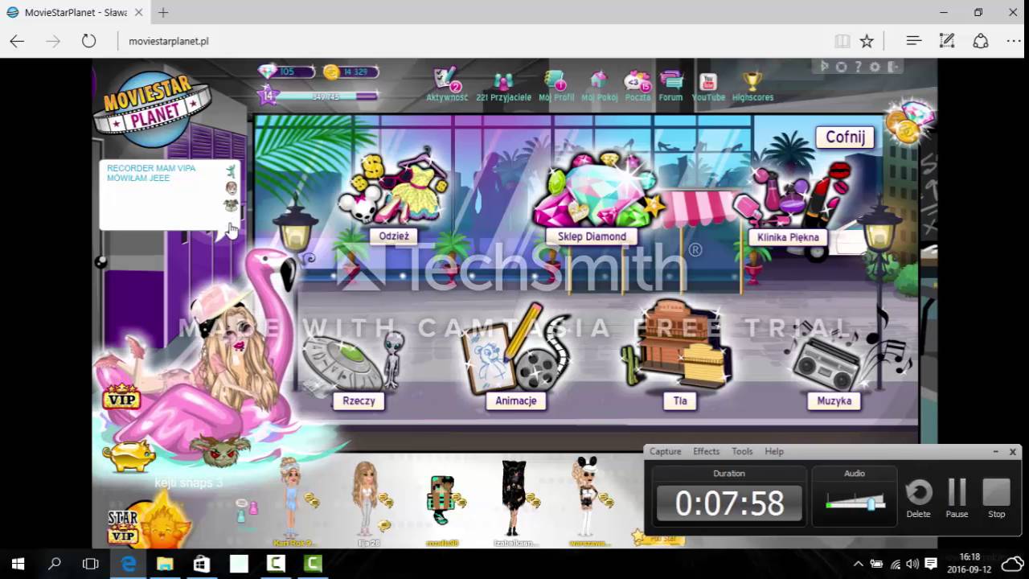
Task: Open the Poczta mail icon
Action: click(x=637, y=86)
